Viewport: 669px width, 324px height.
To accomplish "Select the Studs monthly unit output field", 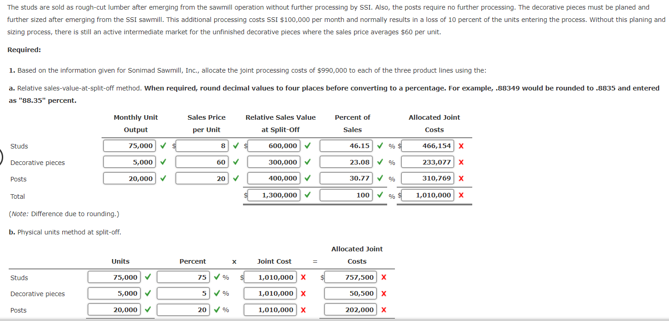I will tap(130, 146).
